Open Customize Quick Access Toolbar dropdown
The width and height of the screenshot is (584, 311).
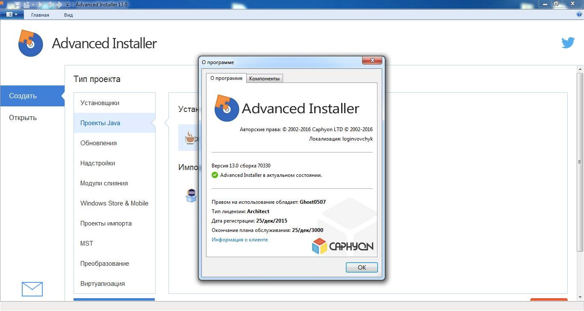point(68,5)
